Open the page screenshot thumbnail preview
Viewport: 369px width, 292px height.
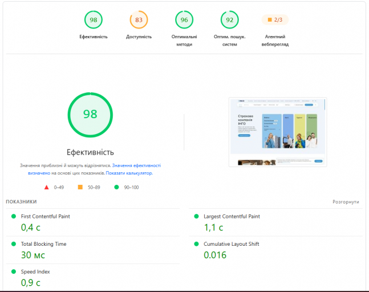(278, 132)
